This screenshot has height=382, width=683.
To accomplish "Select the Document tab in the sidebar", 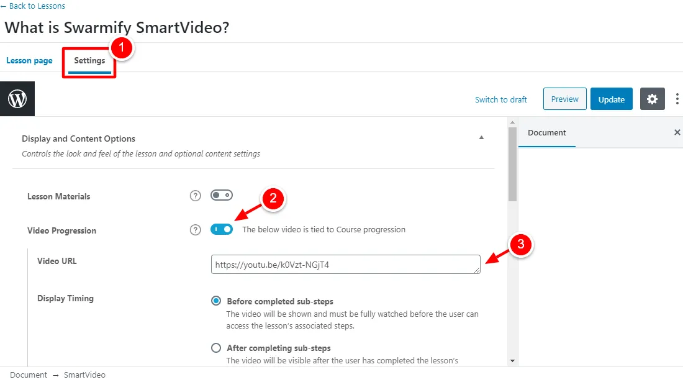I will point(546,132).
